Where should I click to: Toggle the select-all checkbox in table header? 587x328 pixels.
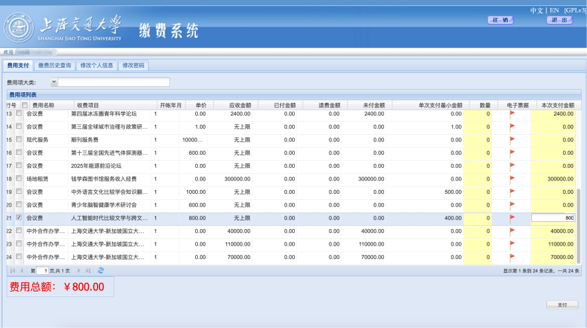tap(25, 105)
